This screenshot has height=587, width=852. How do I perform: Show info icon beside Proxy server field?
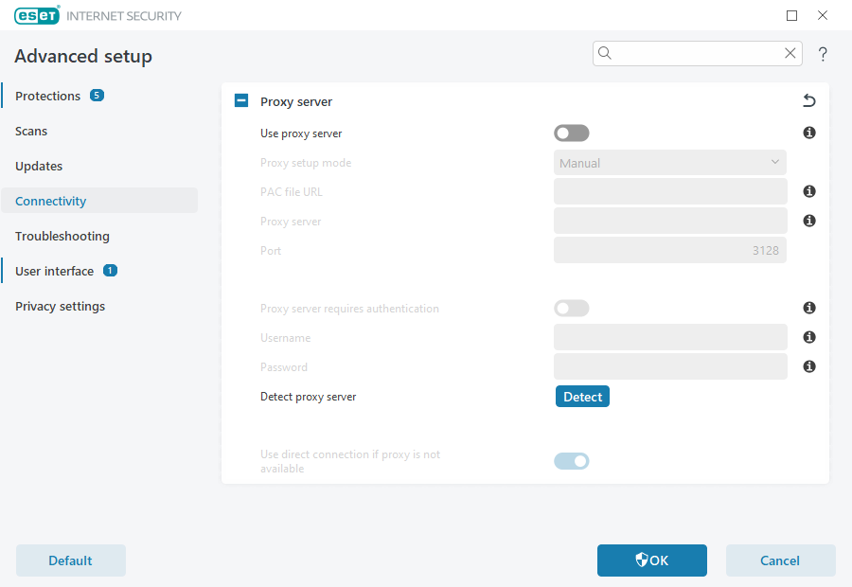click(809, 221)
